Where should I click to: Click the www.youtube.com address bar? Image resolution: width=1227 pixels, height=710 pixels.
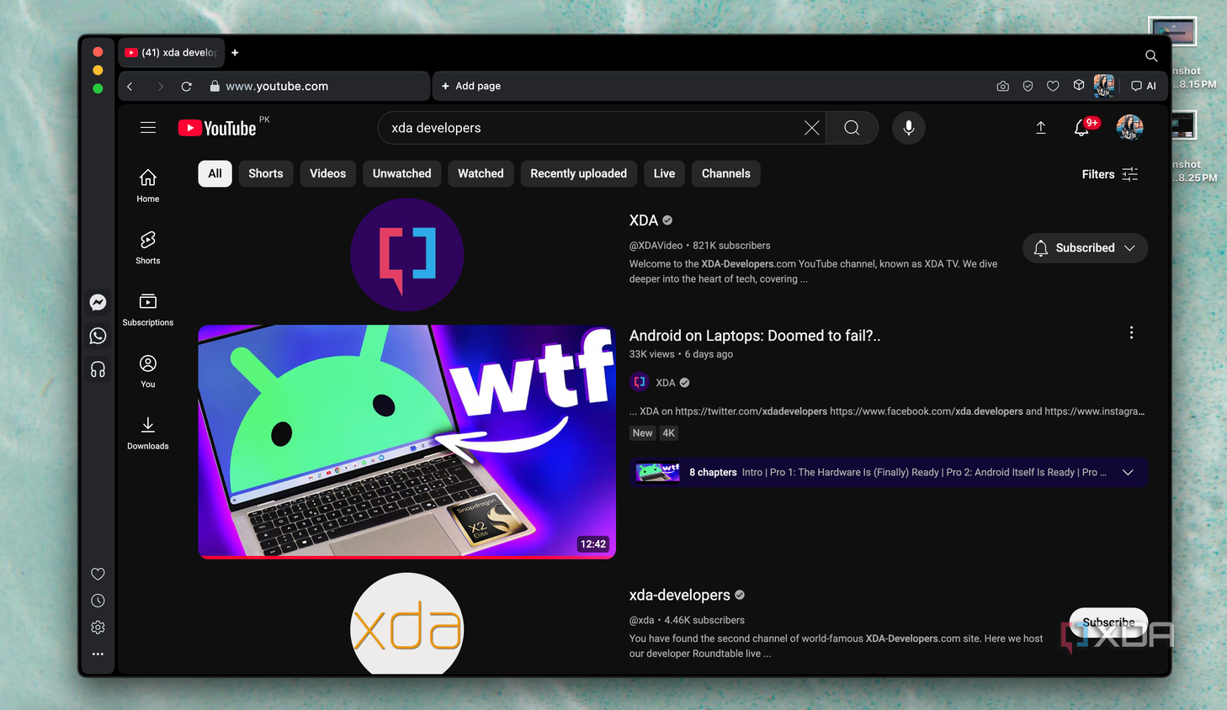[277, 86]
